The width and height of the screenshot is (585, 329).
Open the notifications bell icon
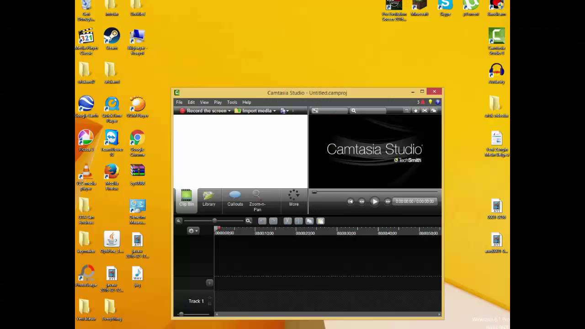coord(423,102)
